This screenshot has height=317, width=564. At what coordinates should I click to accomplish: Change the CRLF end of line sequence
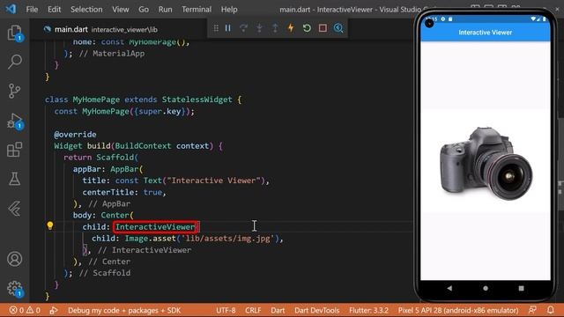pos(253,310)
